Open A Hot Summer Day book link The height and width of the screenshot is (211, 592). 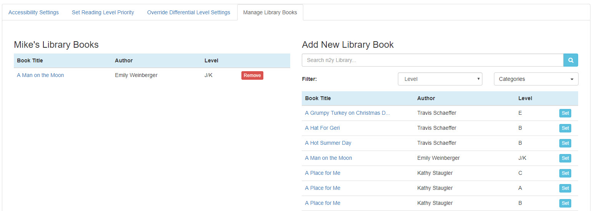328,143
